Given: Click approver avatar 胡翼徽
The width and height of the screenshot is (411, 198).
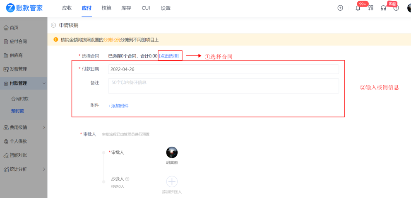Looking at the screenshot, I should [x=172, y=153].
